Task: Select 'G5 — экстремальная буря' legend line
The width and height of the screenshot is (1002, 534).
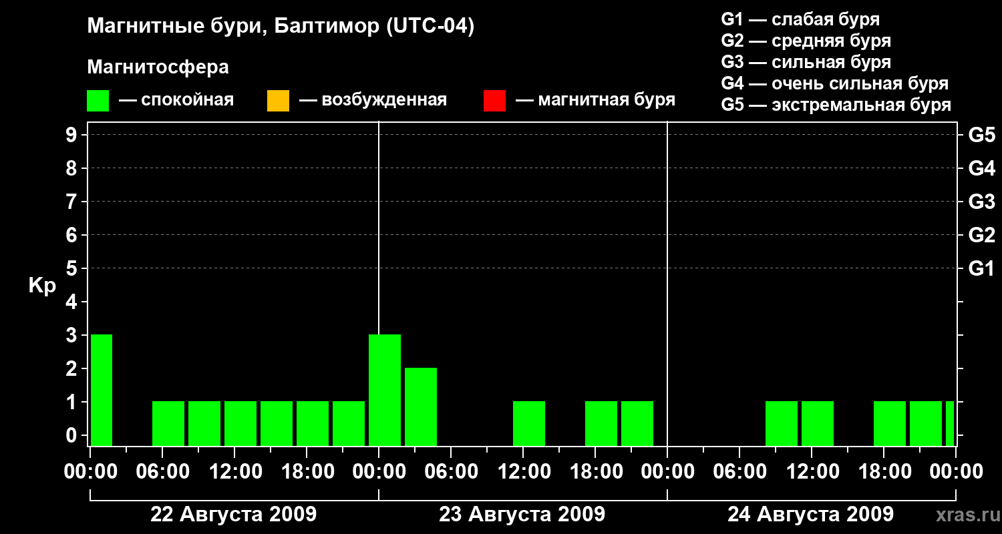Action: (x=836, y=105)
